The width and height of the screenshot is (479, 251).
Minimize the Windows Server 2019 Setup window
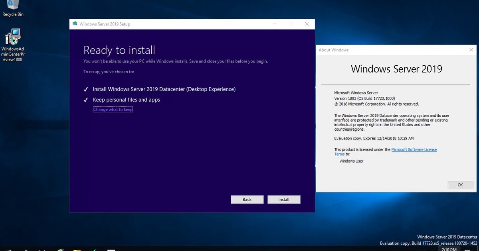(275, 24)
